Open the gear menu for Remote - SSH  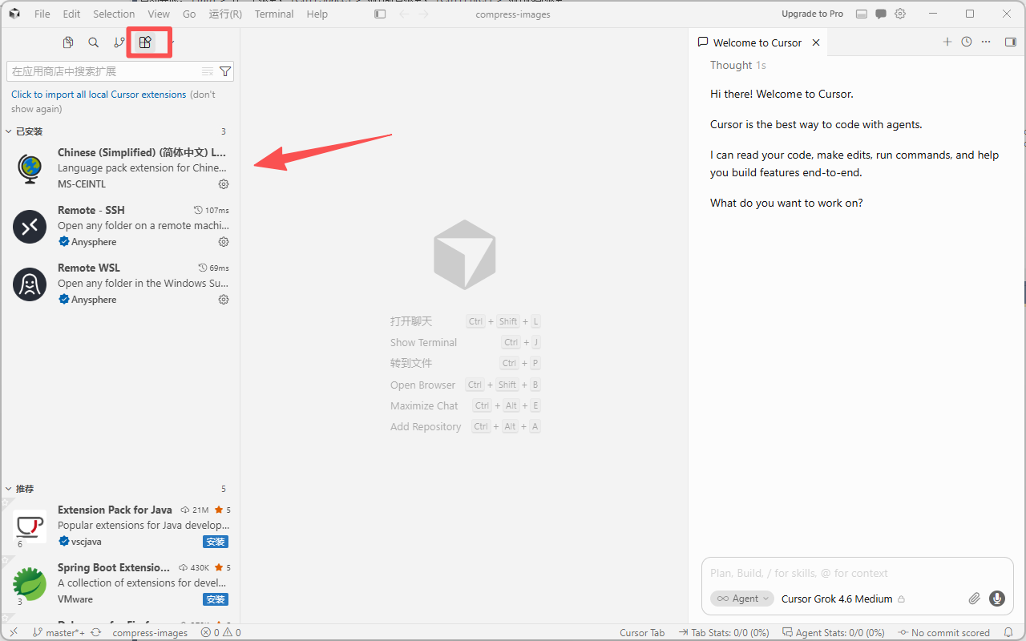click(224, 242)
